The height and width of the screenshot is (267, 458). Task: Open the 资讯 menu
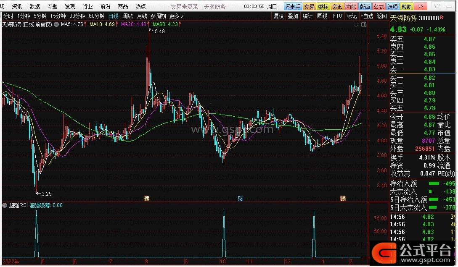17,6
